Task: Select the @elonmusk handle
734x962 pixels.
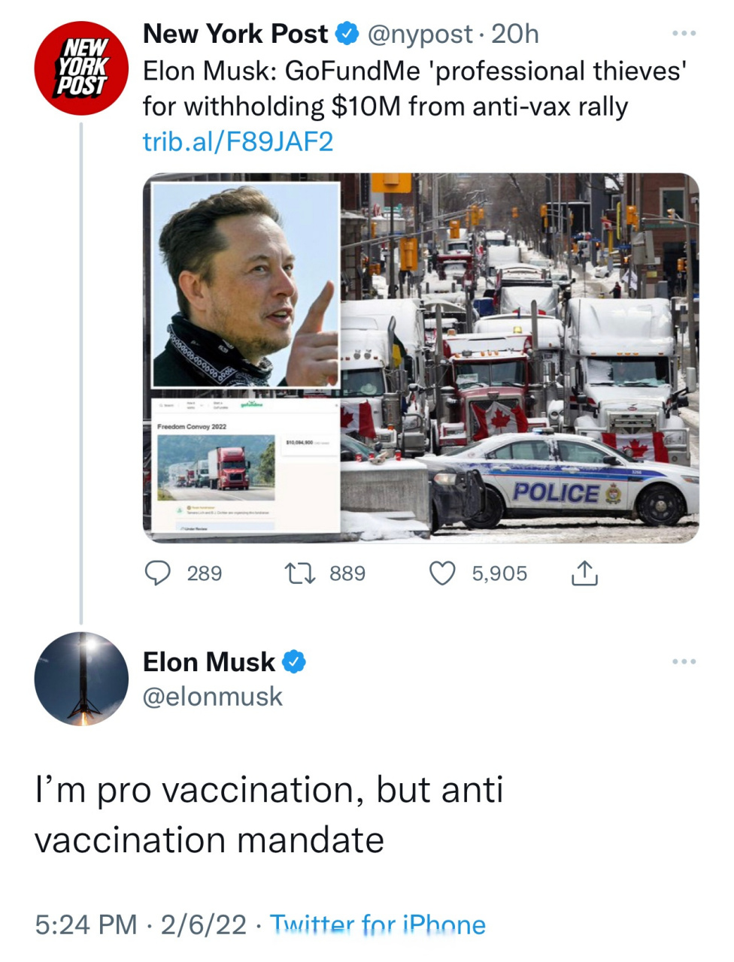Action: [x=212, y=696]
